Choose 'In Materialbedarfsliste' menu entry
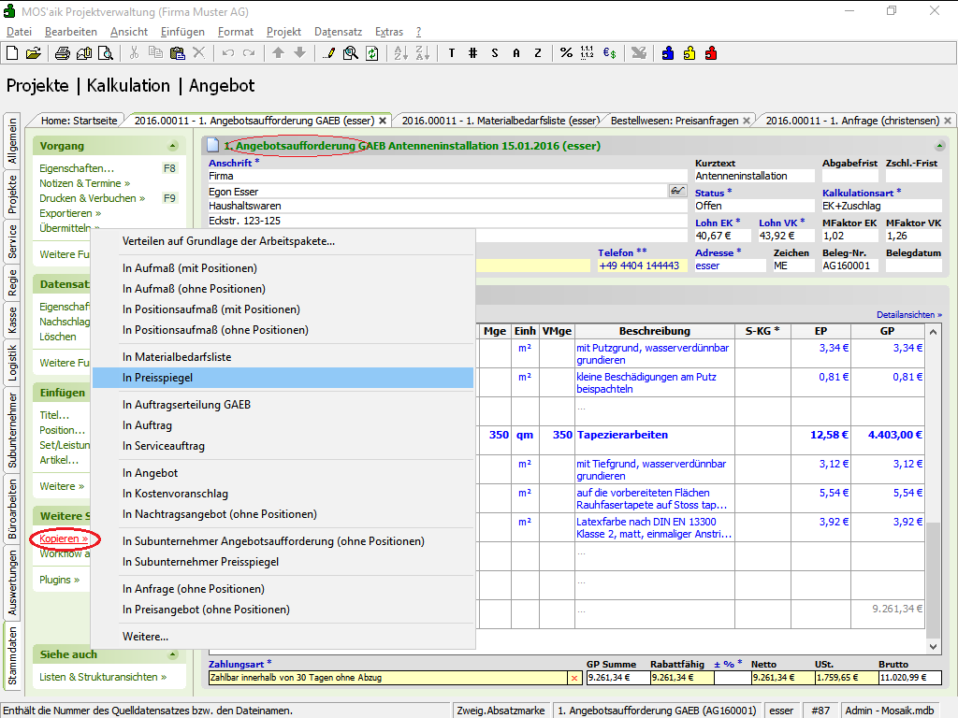This screenshot has height=718, width=958. [176, 357]
